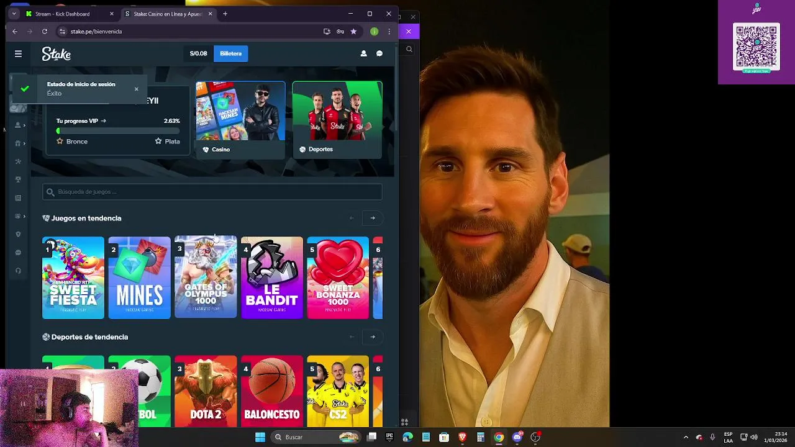Open the Casino card
The width and height of the screenshot is (795, 447).
tap(240, 119)
